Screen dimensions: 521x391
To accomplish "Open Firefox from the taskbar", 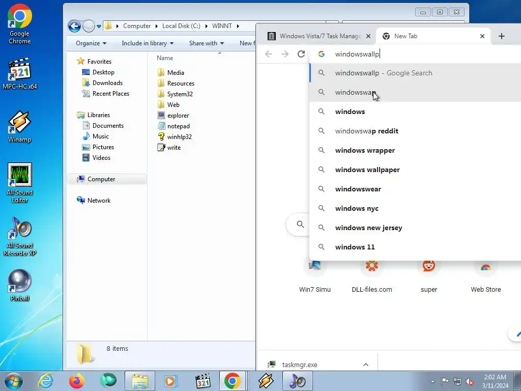I will click(x=77, y=381).
